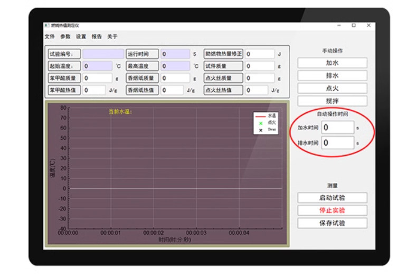This screenshot has height=277, width=417.
Task: Click the 排水 button
Action: 332,76
